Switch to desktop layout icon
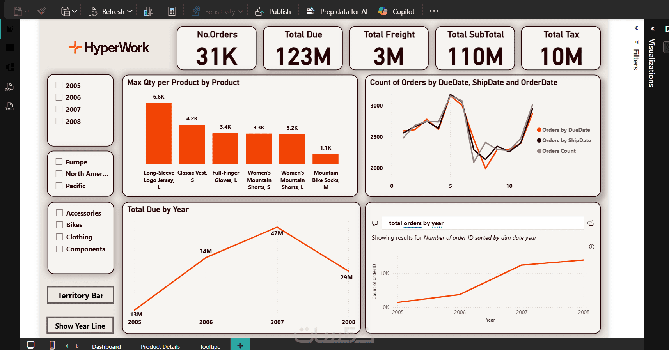 30,345
